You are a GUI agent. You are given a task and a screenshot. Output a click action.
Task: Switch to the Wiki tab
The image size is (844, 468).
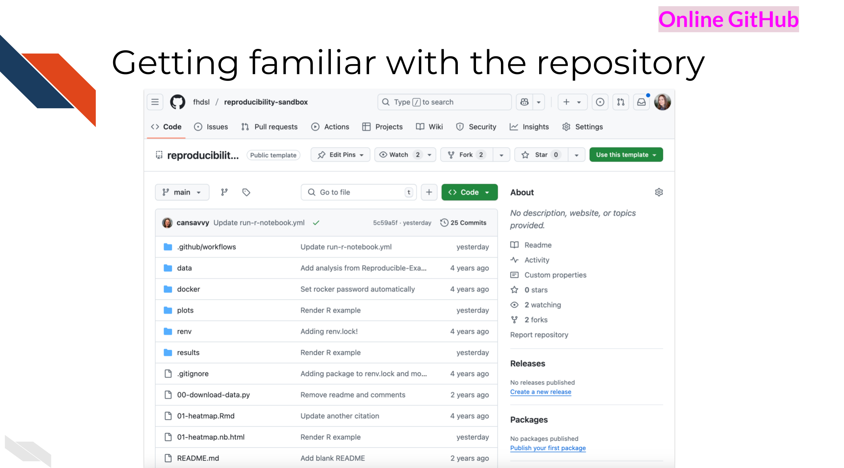pyautogui.click(x=429, y=127)
